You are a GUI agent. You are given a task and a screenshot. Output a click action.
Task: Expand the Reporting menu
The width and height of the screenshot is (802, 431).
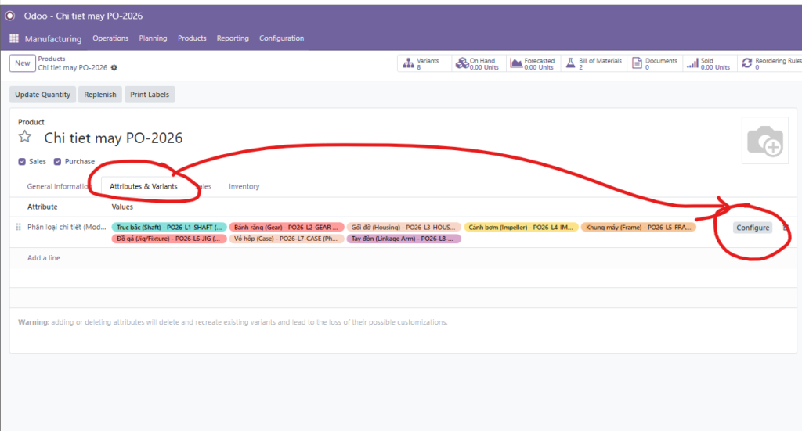[x=233, y=38]
